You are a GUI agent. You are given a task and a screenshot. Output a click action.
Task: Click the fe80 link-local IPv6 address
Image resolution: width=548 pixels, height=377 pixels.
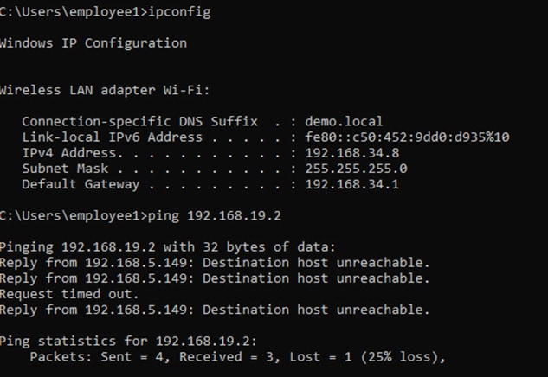click(407, 137)
